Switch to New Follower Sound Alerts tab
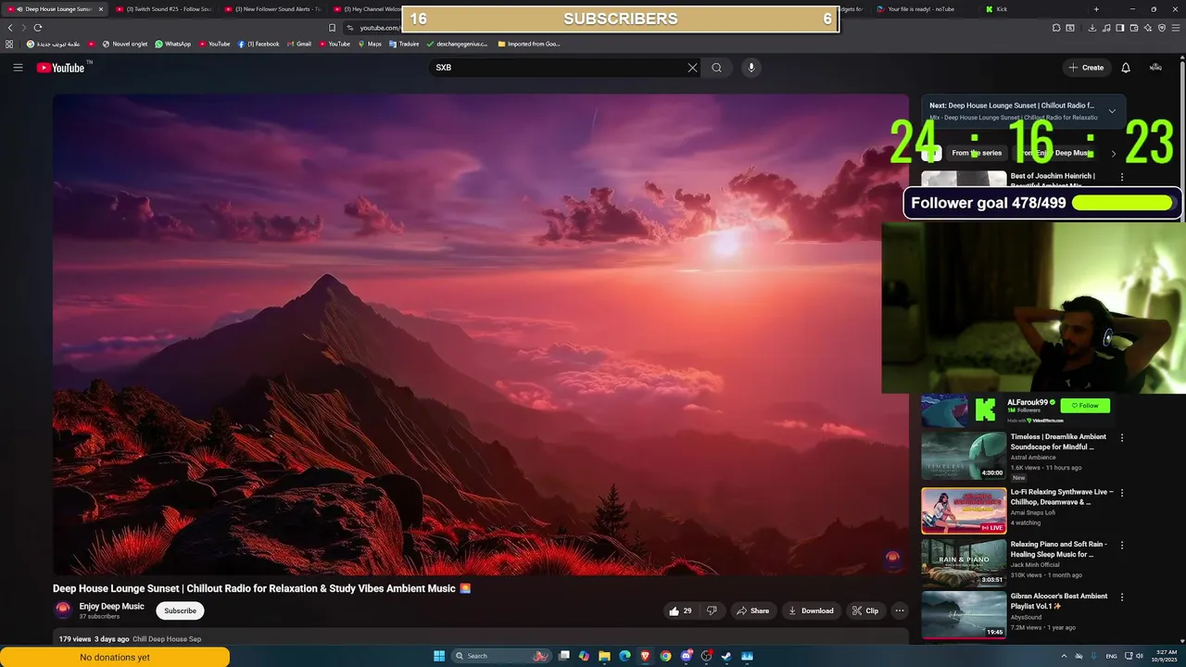1186x667 pixels. click(273, 9)
